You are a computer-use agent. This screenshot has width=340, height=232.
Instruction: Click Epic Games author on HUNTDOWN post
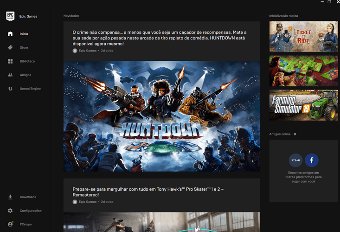point(88,51)
